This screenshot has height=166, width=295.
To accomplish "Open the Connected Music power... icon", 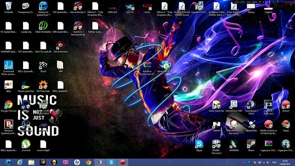I will coord(8,68).
